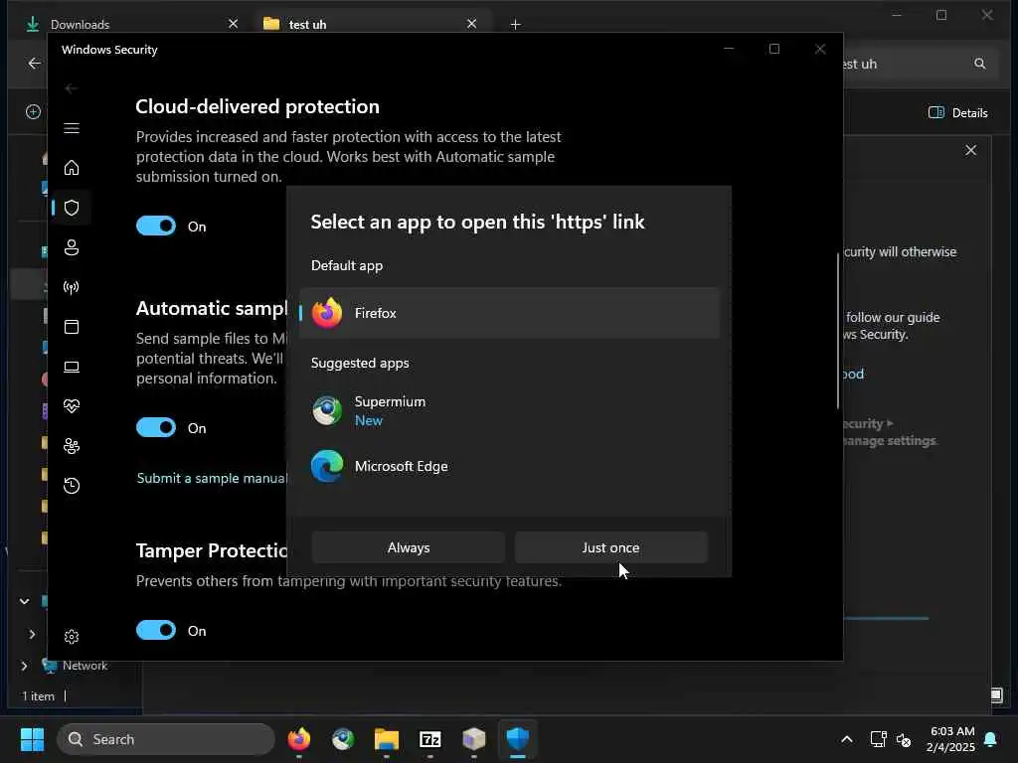
Task: Choose Firefox as the default app
Action: click(x=510, y=313)
